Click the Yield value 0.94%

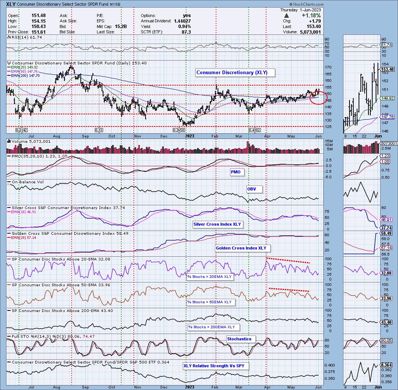click(x=185, y=27)
